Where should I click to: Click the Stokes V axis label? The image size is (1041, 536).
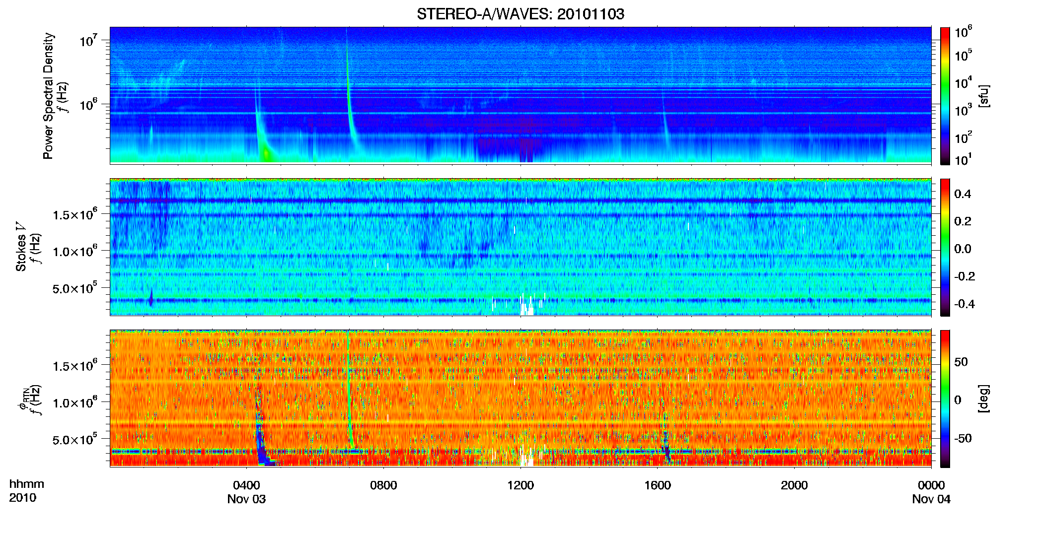click(x=21, y=247)
